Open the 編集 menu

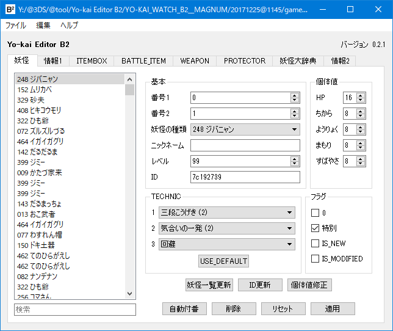tap(43, 25)
